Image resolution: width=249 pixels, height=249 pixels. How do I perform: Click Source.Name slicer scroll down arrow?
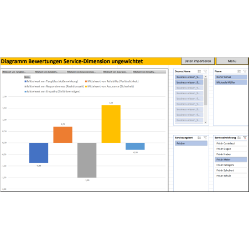point(206,122)
